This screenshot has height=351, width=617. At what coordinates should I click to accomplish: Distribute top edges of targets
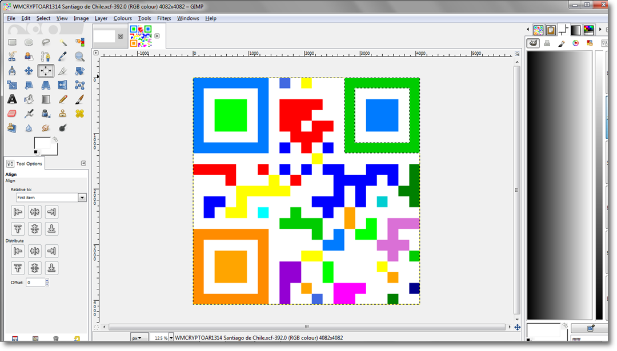(18, 268)
